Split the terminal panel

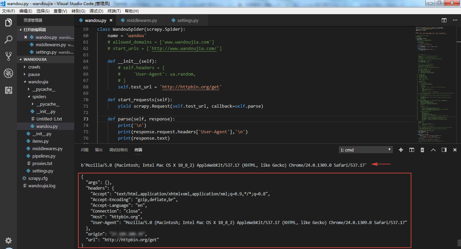412,150
